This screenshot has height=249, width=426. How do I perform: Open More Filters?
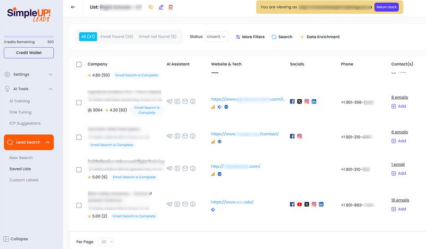click(x=250, y=37)
